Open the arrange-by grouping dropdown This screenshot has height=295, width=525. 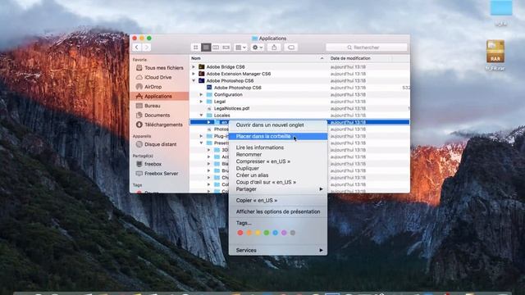pos(240,48)
